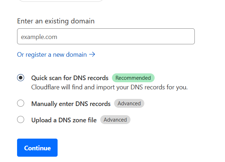
Task: Click the existing domain input field
Action: (x=106, y=37)
